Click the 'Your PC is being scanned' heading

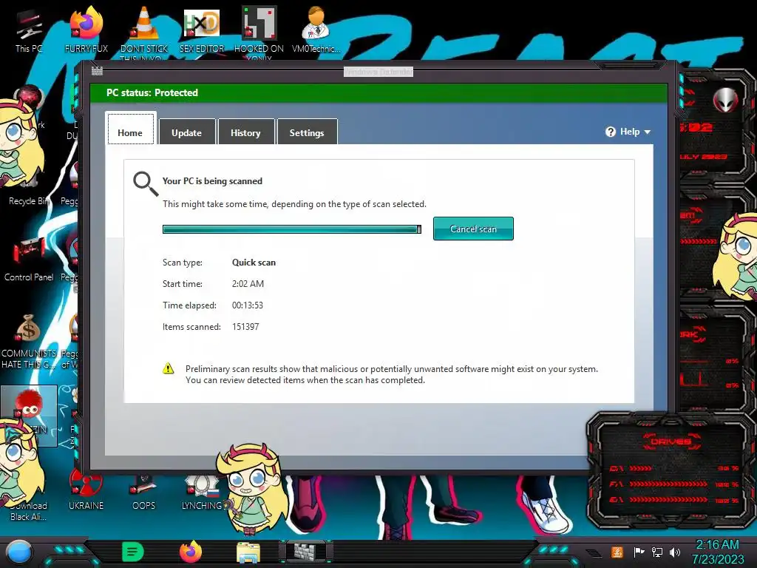pos(212,181)
